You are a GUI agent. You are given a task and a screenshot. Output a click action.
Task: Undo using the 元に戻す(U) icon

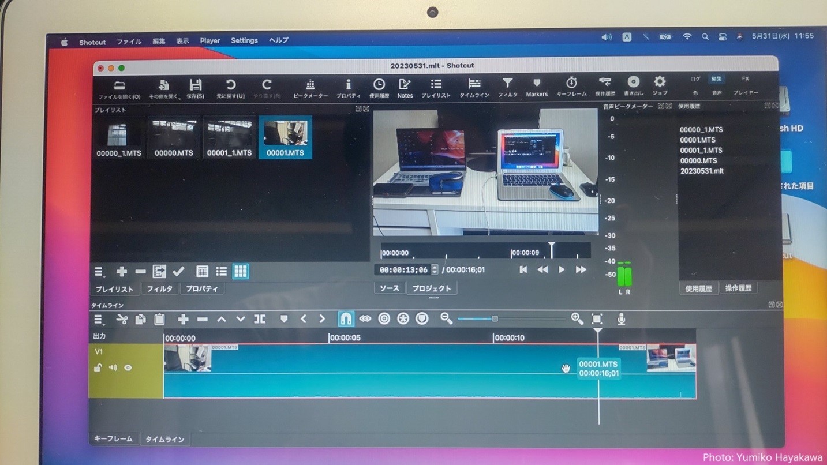coord(230,88)
